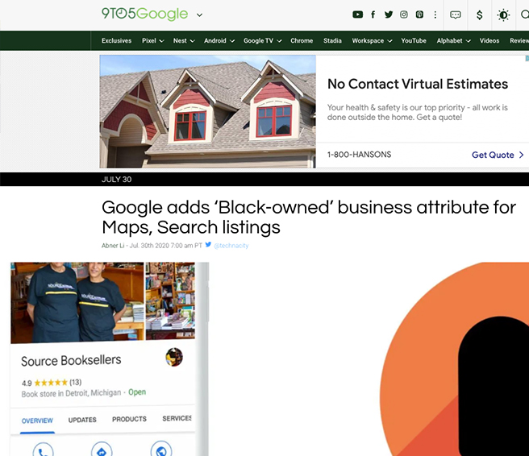529x456 pixels.
Task: Open author Abner Li's page
Action: point(113,246)
